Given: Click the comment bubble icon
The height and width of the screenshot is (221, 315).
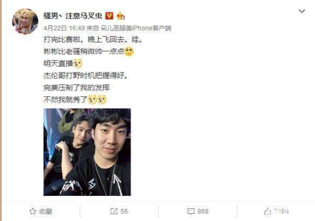Looking at the screenshot, I should [191, 212].
